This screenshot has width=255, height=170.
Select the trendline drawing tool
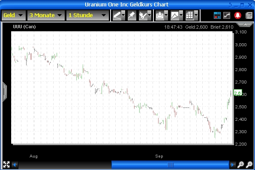117,15
